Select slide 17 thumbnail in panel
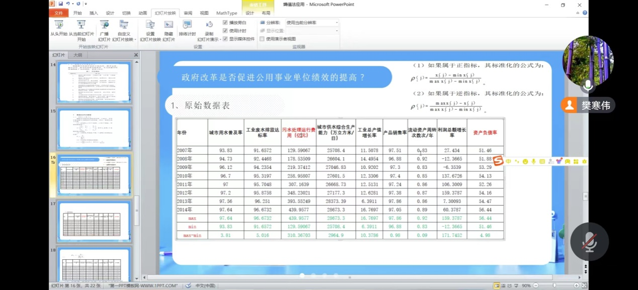 [x=94, y=221]
